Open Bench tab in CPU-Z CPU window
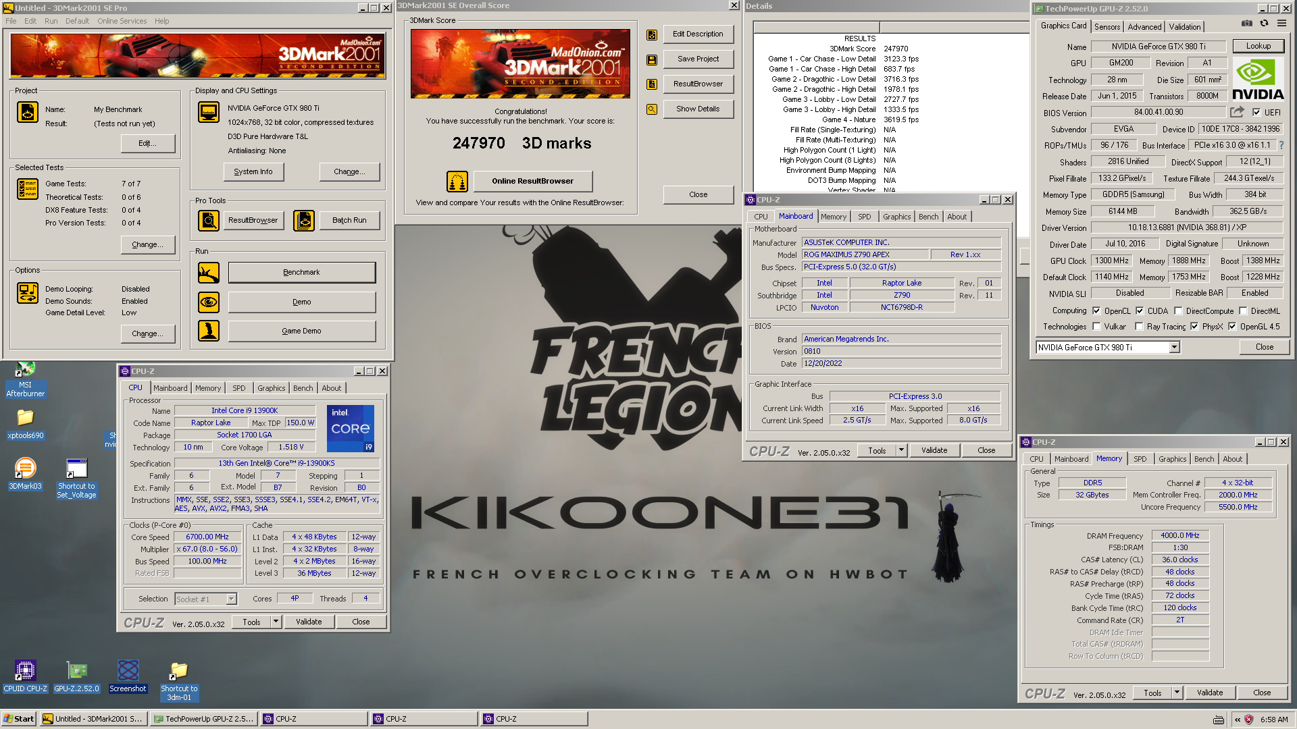 tap(303, 388)
